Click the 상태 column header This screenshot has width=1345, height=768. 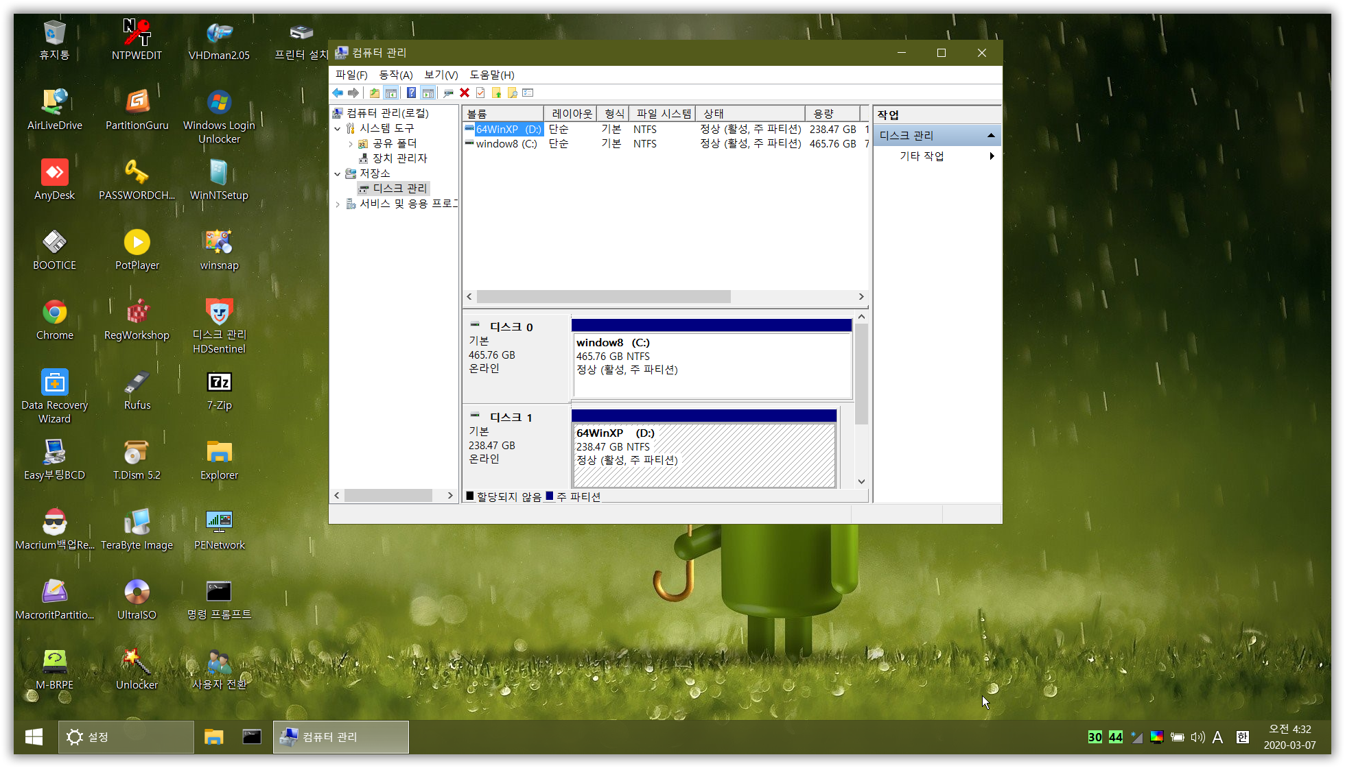click(x=750, y=113)
